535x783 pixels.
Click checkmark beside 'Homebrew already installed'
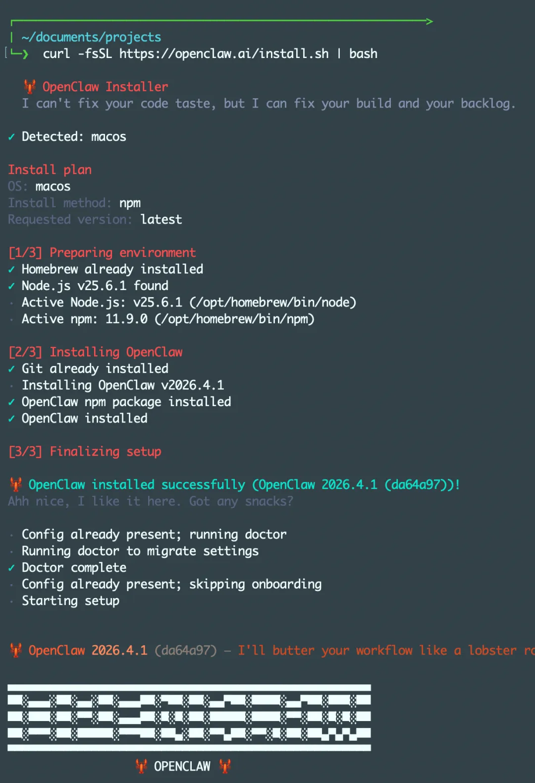pyautogui.click(x=11, y=269)
